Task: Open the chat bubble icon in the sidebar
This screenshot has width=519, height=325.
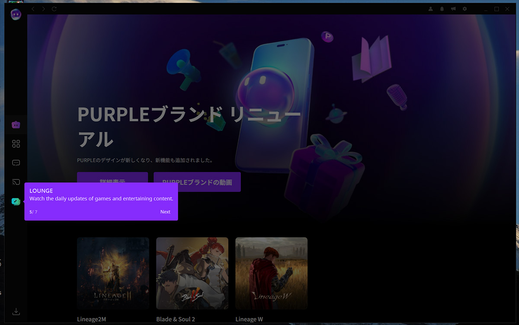Action: click(16, 163)
